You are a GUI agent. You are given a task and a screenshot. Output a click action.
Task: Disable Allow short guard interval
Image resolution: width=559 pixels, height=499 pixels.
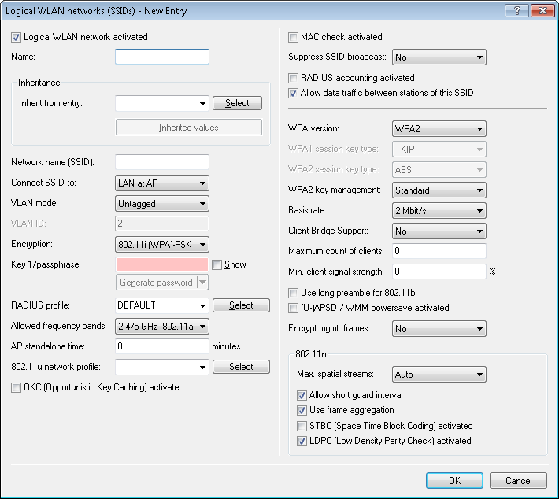coord(302,395)
